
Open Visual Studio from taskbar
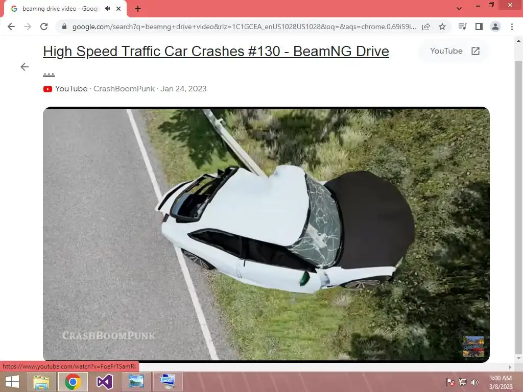pos(104,382)
